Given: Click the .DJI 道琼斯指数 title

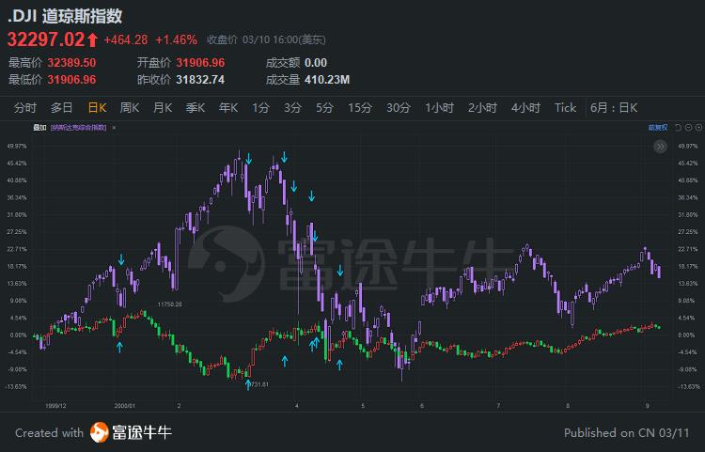Looking at the screenshot, I should (x=65, y=16).
